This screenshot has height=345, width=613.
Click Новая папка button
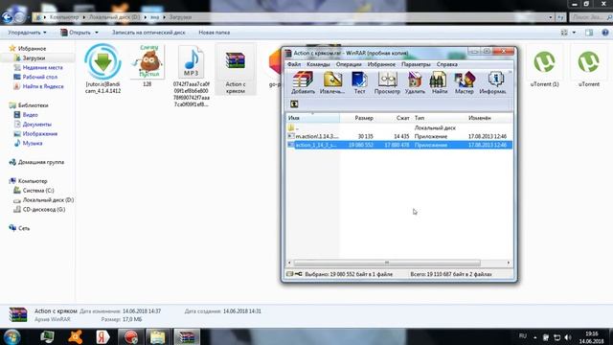[x=214, y=33]
